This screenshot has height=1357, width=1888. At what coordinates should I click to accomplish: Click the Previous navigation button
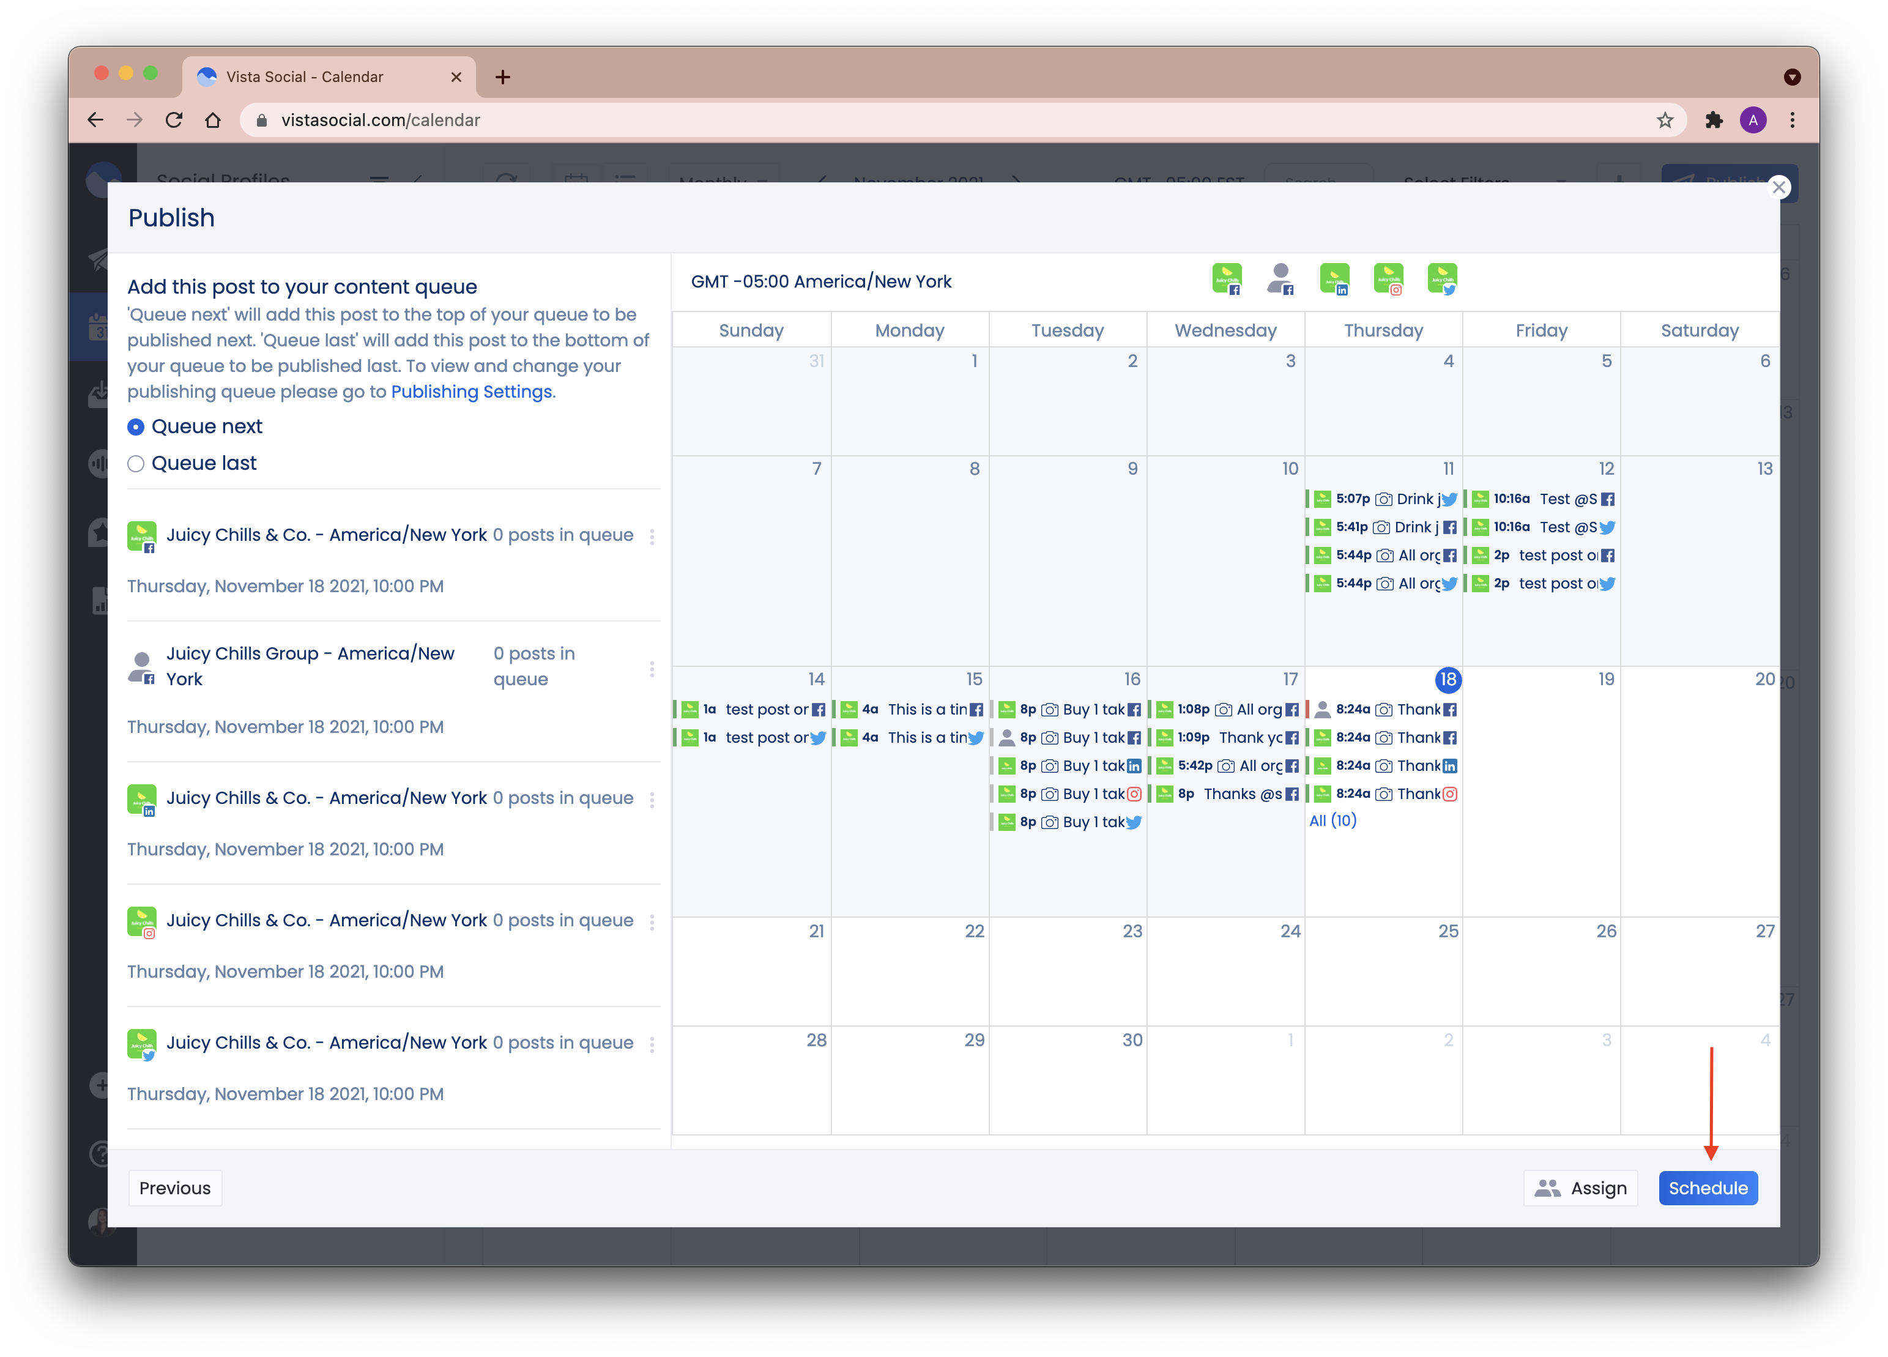[174, 1187]
